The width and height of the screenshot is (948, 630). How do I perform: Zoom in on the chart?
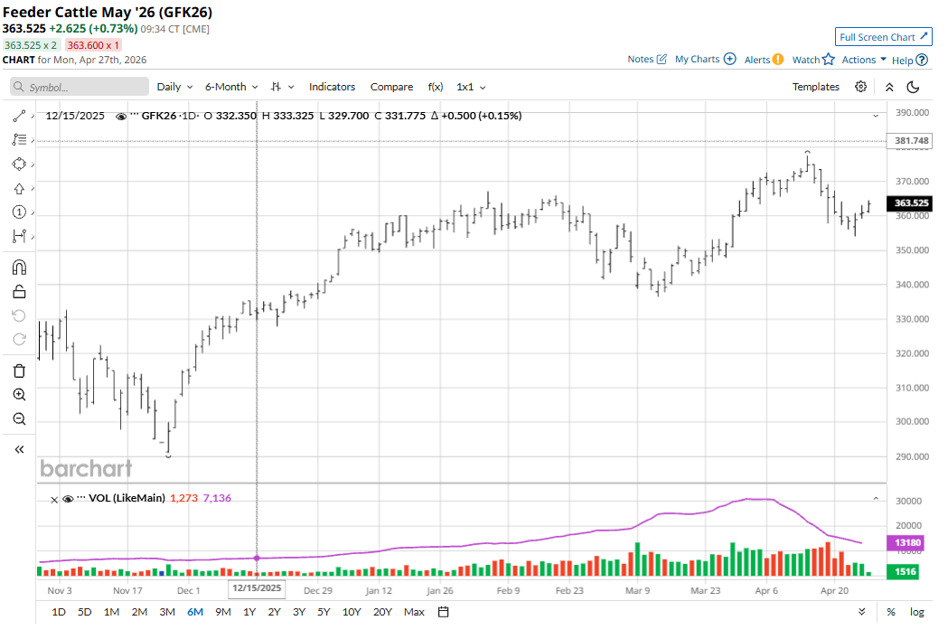tap(19, 395)
